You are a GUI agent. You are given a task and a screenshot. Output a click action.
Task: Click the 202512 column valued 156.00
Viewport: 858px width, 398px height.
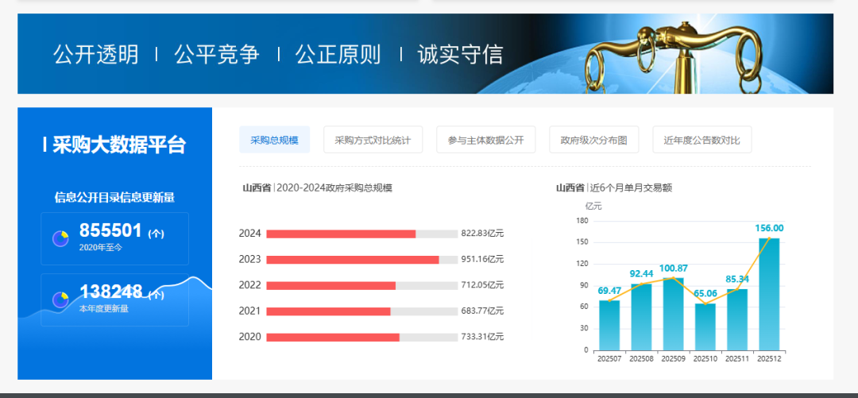coord(769,294)
